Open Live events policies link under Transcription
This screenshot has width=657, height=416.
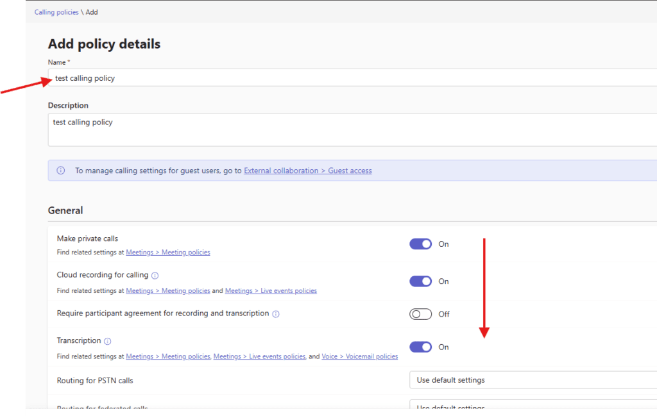click(259, 356)
